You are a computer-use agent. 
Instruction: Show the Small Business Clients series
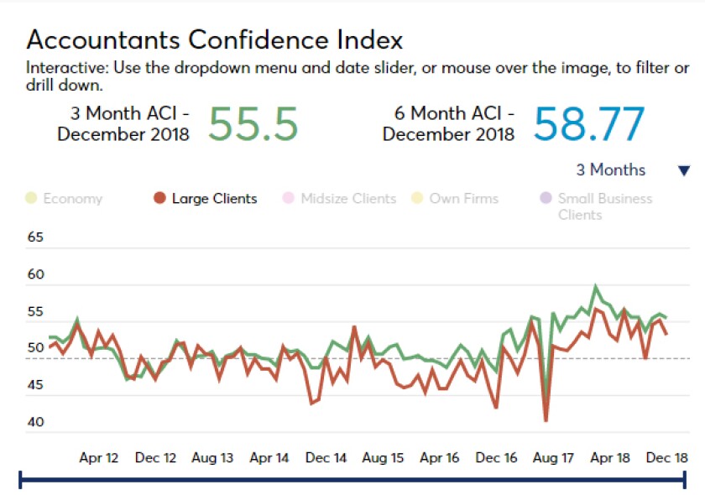tap(605, 206)
